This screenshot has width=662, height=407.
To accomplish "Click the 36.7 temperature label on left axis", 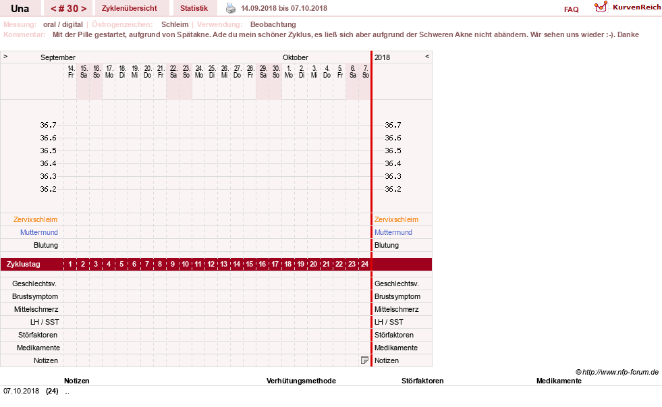I will click(48, 125).
